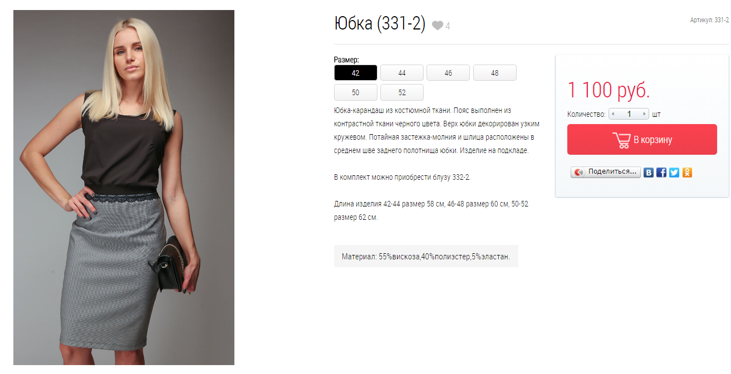Share via the Facebook icon
Viewport: 731px width, 374px height.
[661, 173]
